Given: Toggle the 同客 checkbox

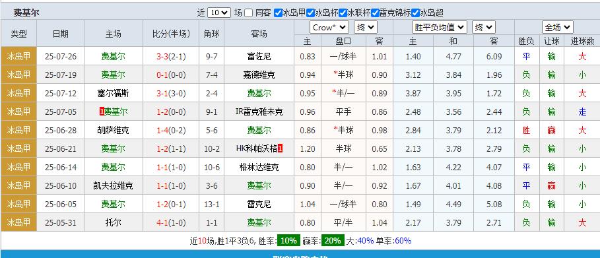Looking at the screenshot, I should coord(249,13).
